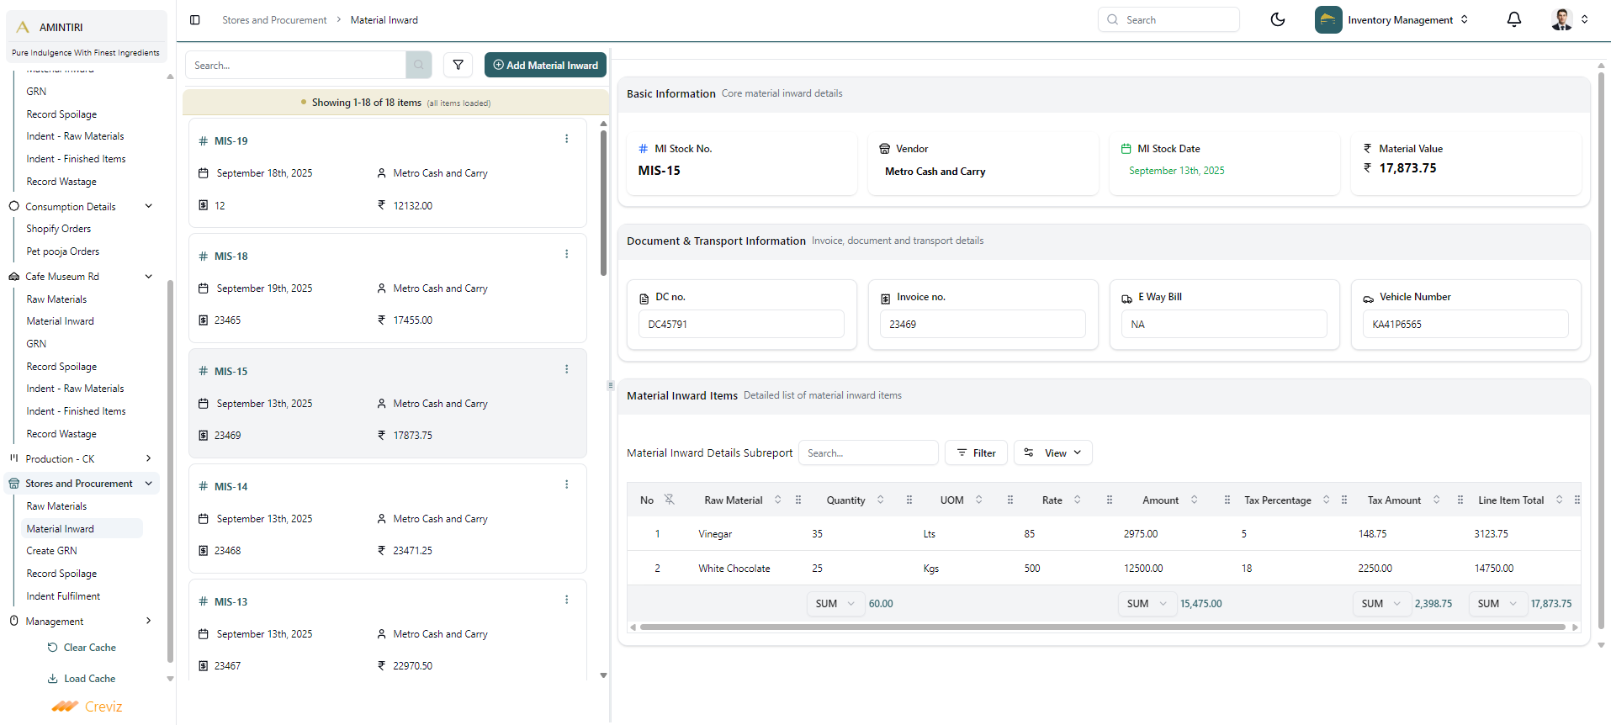The height and width of the screenshot is (725, 1611).
Task: Select Indent Fulfilment menu item
Action: [63, 596]
